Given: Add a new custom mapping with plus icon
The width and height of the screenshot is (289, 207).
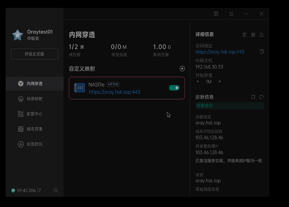Looking at the screenshot, I should [x=182, y=69].
